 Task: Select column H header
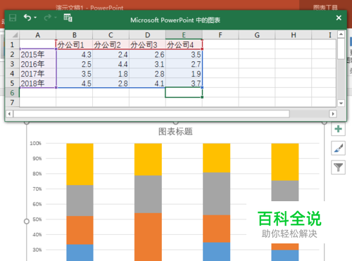click(294, 35)
